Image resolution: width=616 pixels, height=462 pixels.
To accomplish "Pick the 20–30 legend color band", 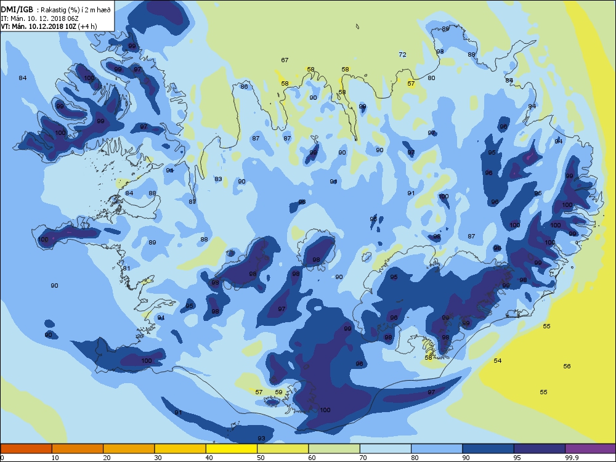I will pos(129,448).
